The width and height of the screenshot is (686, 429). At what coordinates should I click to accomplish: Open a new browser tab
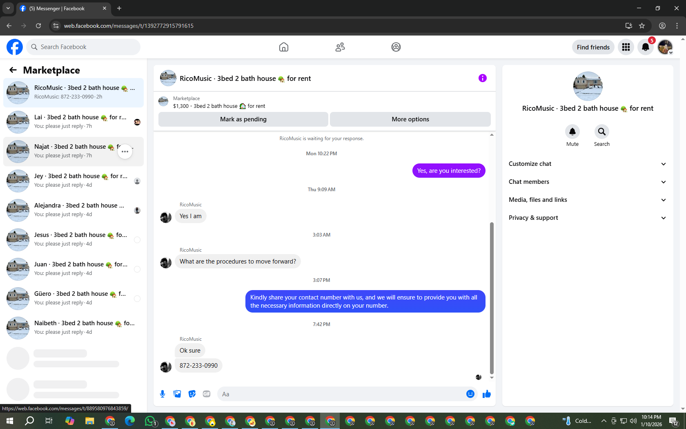[x=119, y=8]
